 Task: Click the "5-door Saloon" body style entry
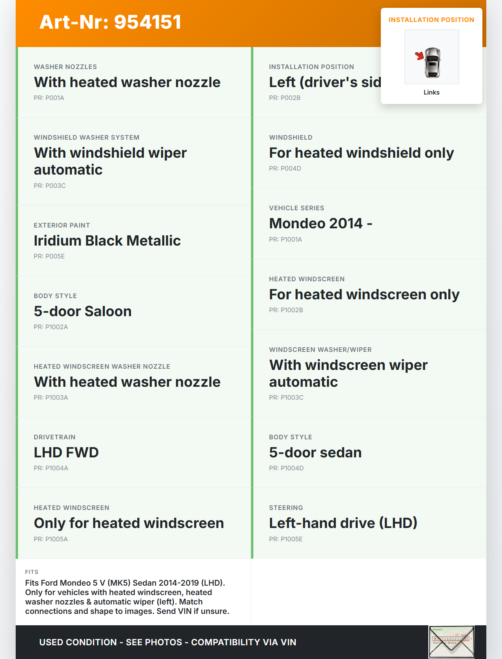[82, 311]
